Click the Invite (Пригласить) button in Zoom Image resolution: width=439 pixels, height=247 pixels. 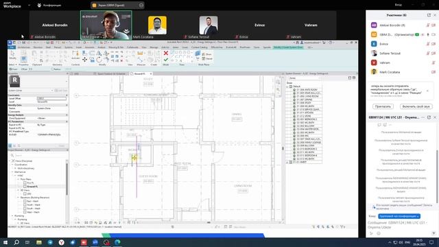383,107
